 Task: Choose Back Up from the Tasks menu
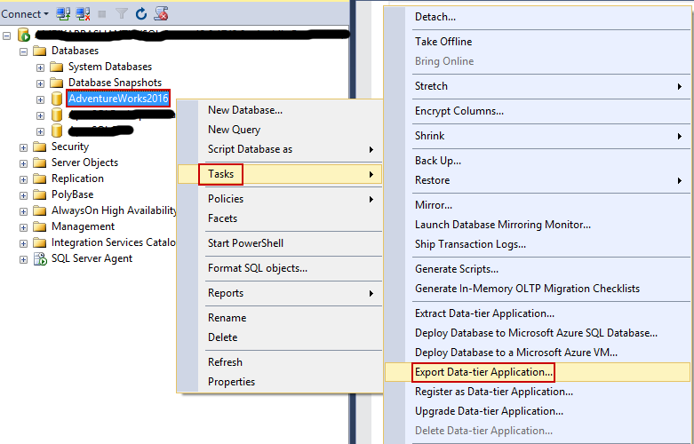pos(437,161)
